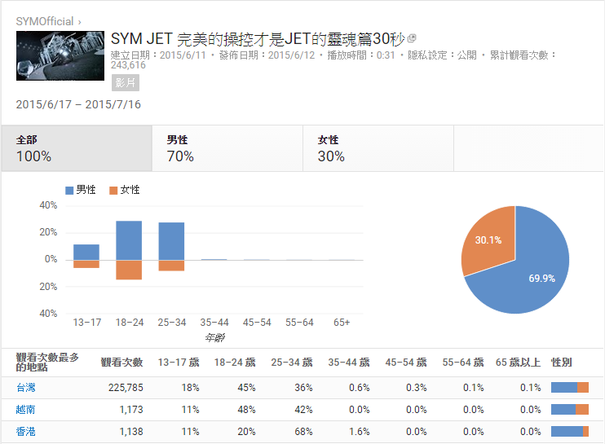
Task: Select the 男性 70% tab
Action: click(227, 148)
